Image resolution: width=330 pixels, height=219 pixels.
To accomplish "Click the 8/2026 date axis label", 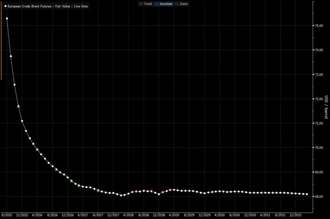I will pyautogui.click(x=52, y=215).
